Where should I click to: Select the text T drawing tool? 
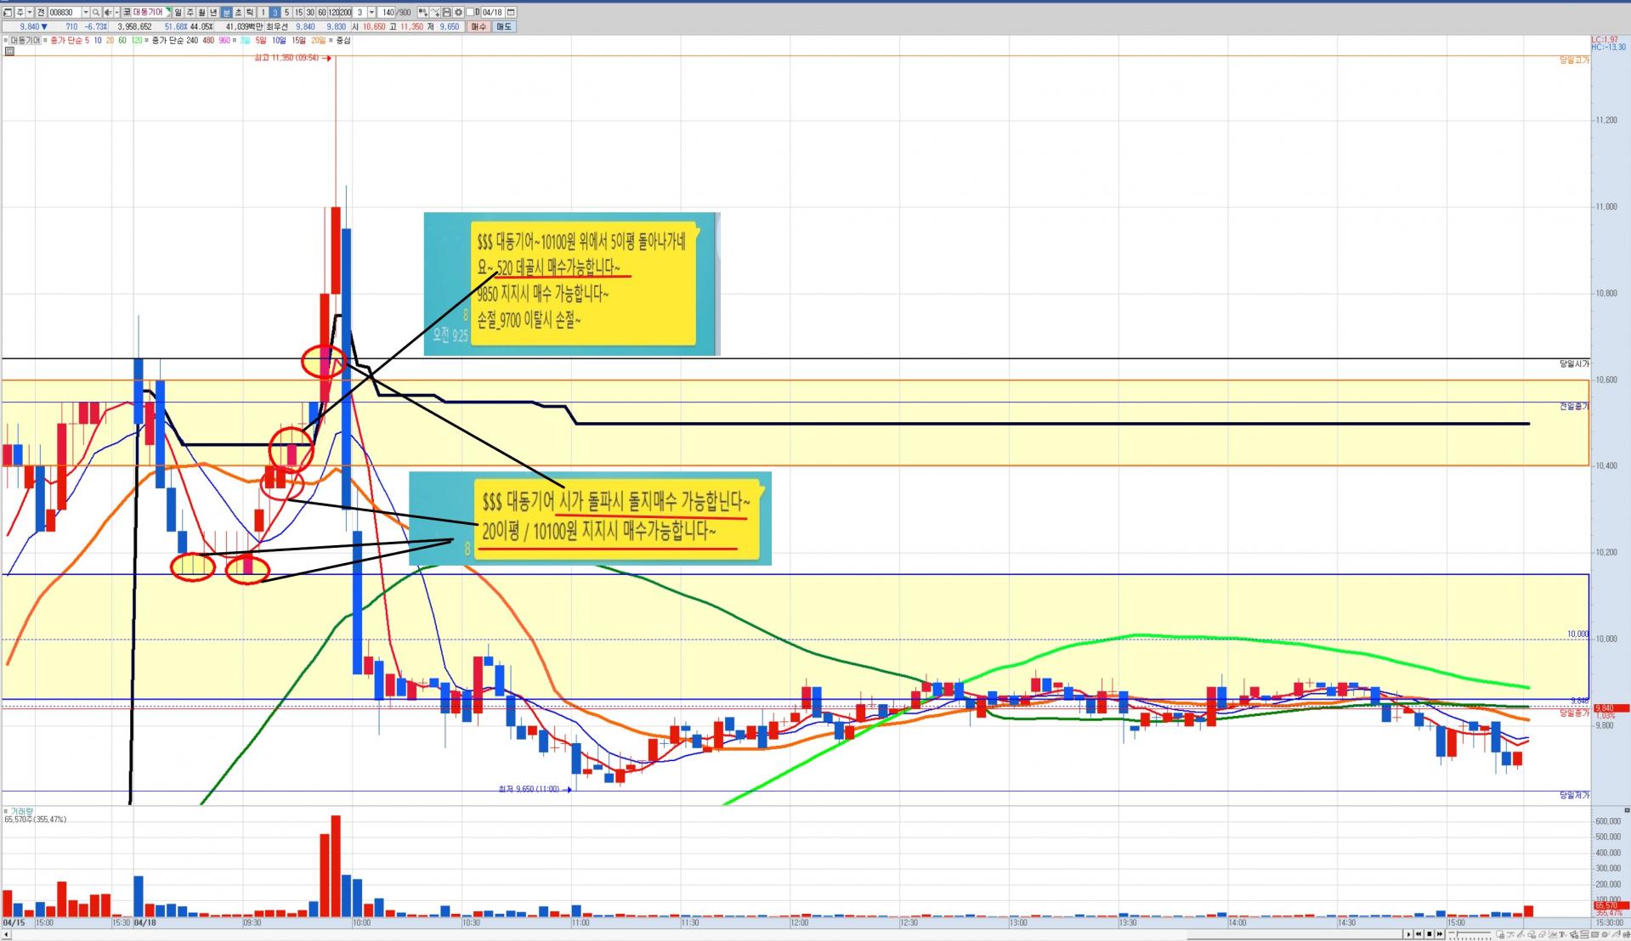tap(1563, 934)
